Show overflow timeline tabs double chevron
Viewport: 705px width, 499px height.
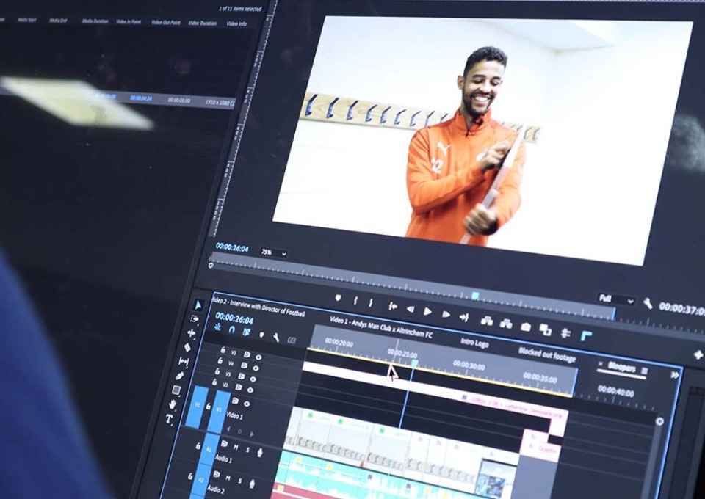(675, 374)
